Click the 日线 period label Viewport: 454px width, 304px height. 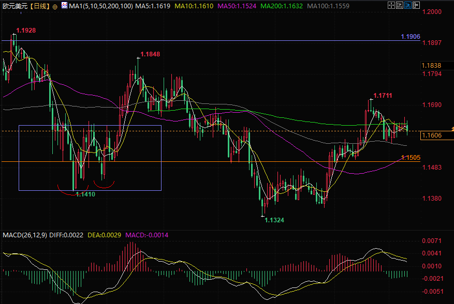click(40, 6)
